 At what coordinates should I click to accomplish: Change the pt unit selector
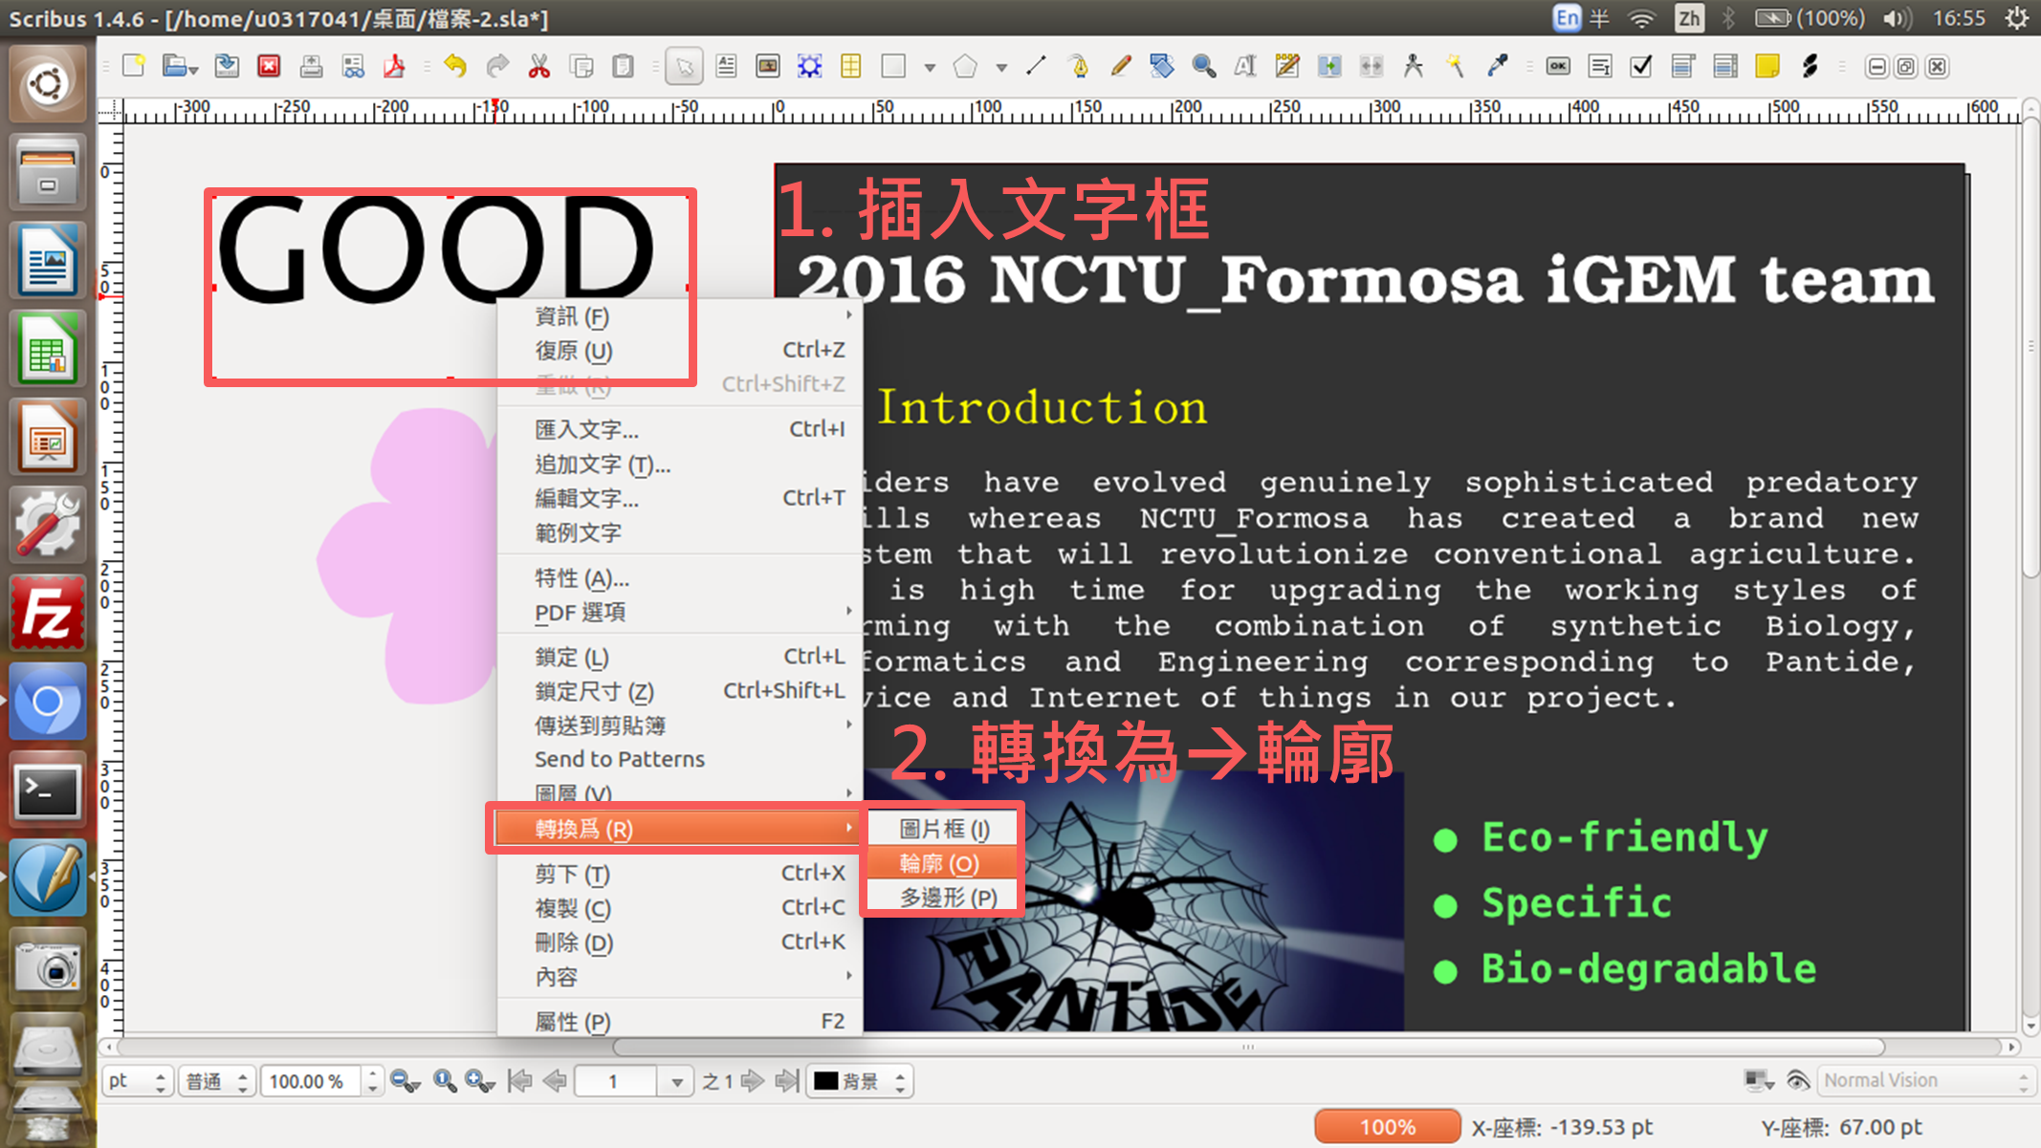click(x=138, y=1081)
